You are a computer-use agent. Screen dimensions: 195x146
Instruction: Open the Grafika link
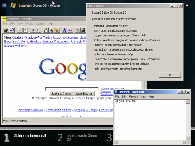click(x=18, y=37)
